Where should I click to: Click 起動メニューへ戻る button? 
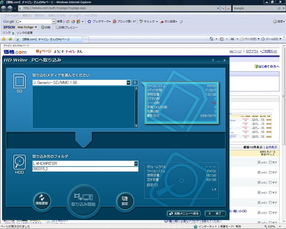[184, 214]
